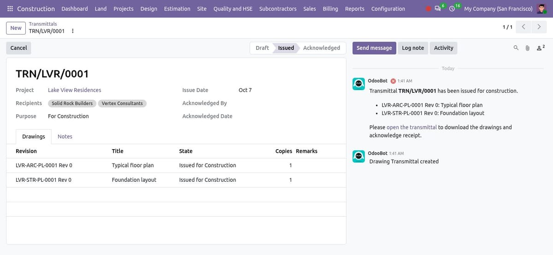Select the Draft status stage
553x255 pixels.
coord(262,48)
